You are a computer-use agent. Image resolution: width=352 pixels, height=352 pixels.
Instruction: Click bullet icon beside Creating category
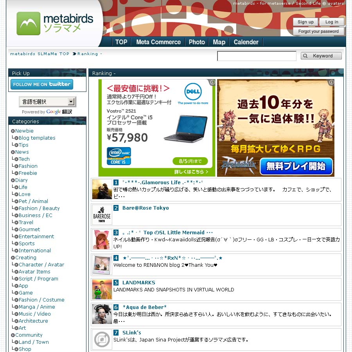(x=13, y=258)
